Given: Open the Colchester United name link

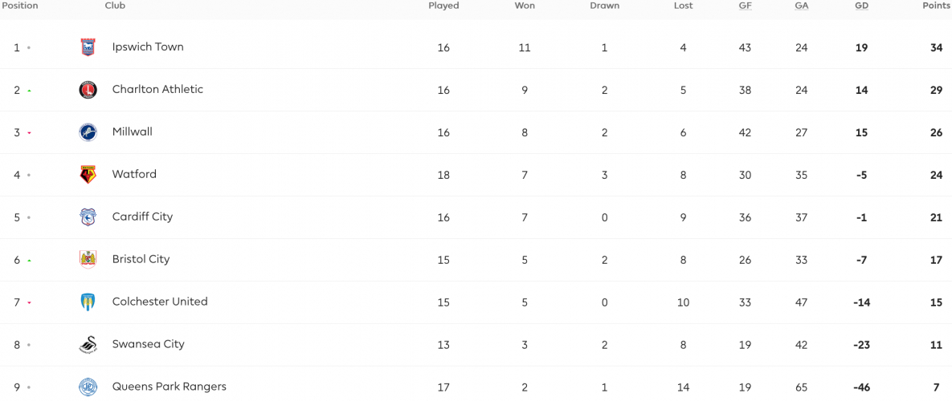Looking at the screenshot, I should (x=160, y=301).
